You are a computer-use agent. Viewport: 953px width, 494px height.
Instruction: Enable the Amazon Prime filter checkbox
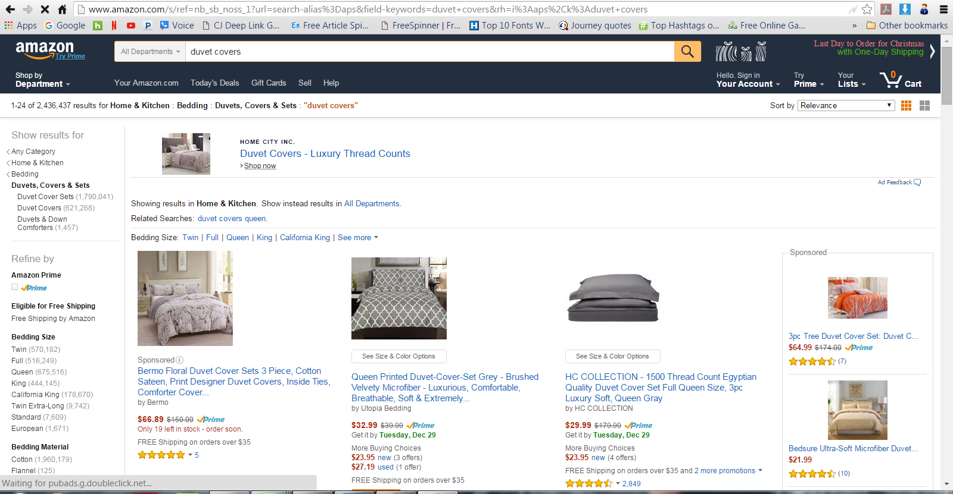pos(14,287)
